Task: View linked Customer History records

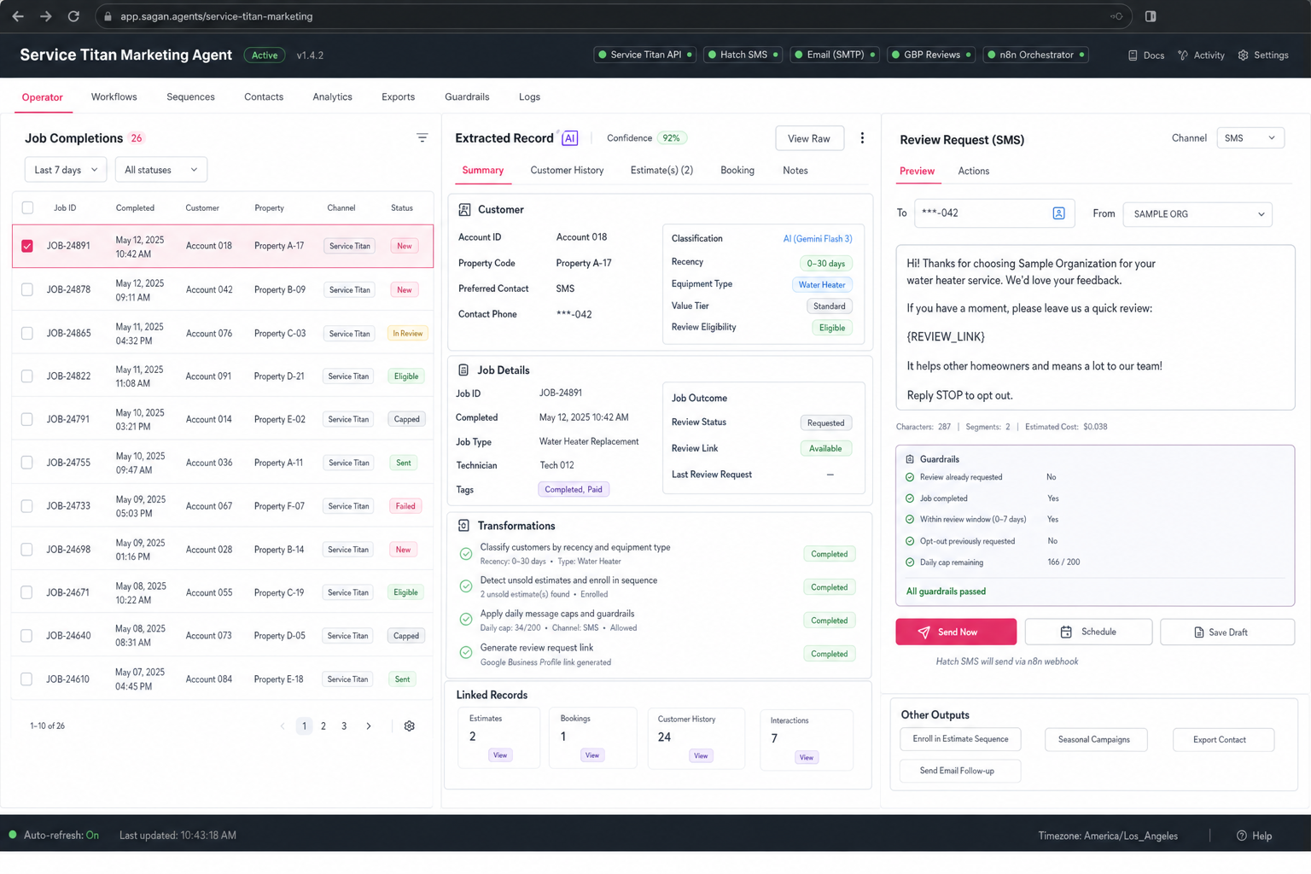Action: (x=701, y=756)
